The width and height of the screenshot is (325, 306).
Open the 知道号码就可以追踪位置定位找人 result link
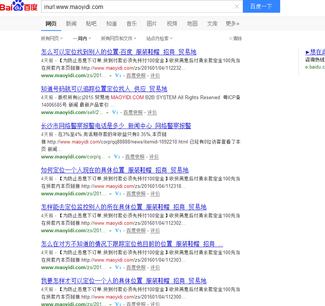[x=103, y=89]
